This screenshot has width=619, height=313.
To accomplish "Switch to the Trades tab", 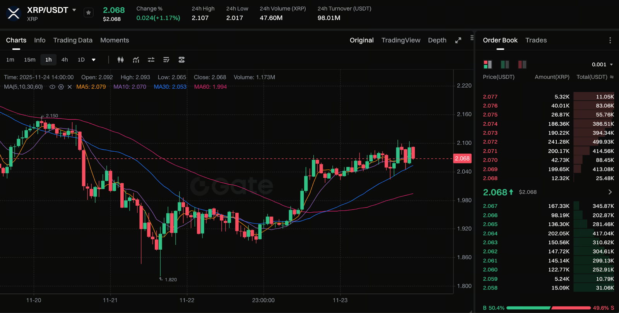I will pyautogui.click(x=536, y=40).
